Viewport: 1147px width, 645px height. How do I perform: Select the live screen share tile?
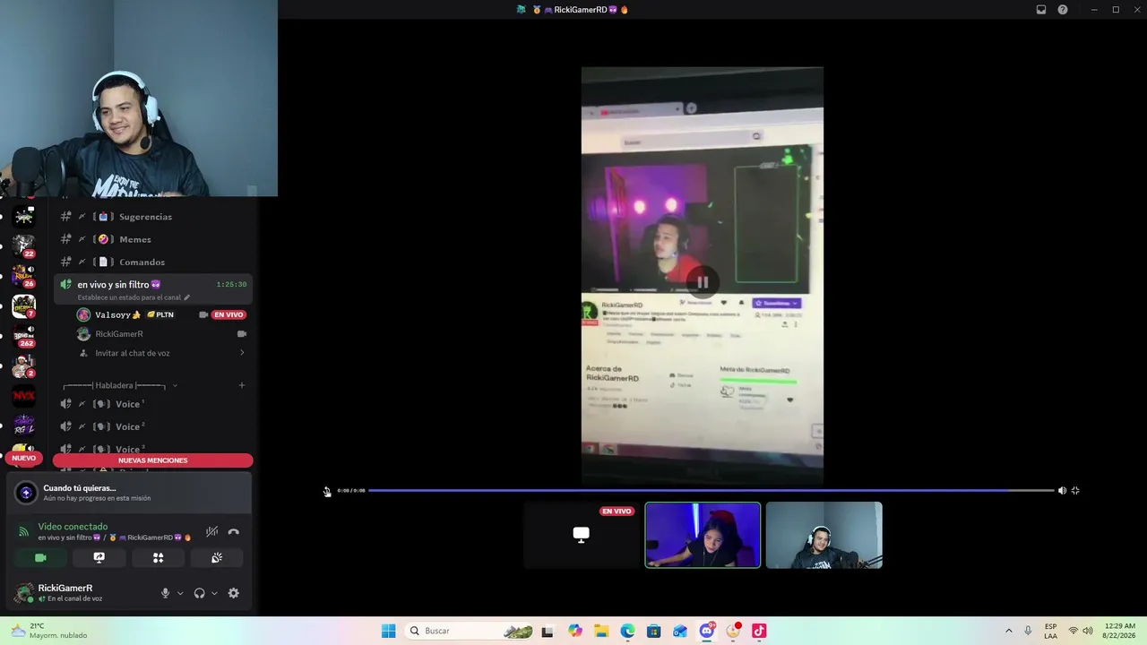(582, 535)
